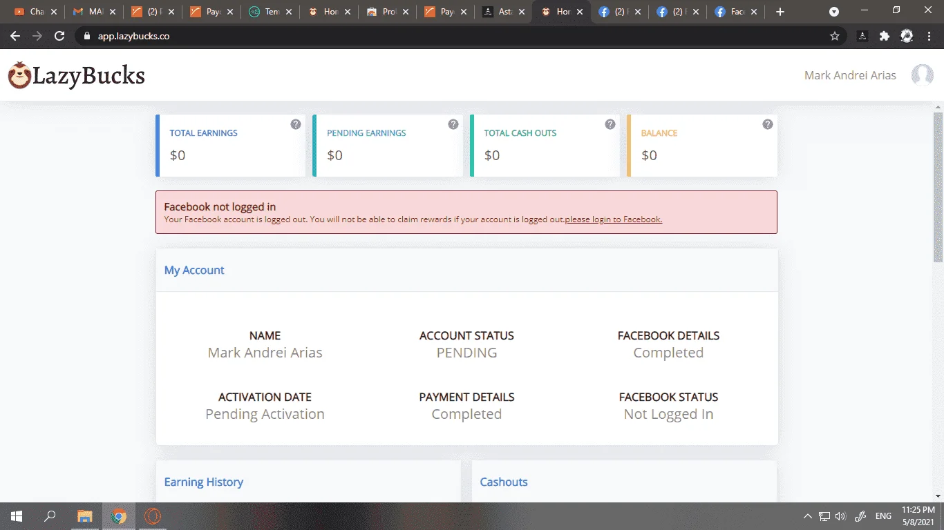The width and height of the screenshot is (944, 530).
Task: Switch to the first 'Cha' browser tab
Action: click(x=35, y=12)
